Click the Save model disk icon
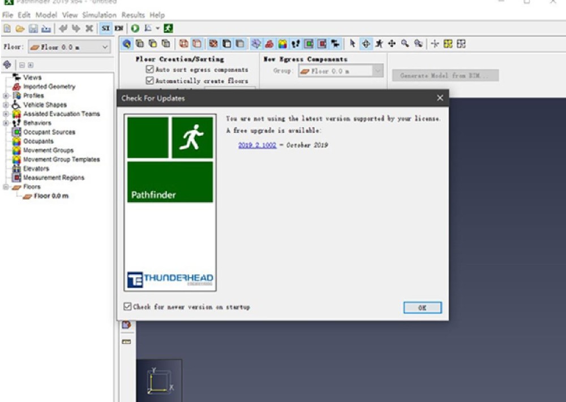Image resolution: width=566 pixels, height=402 pixels. pyautogui.click(x=33, y=28)
